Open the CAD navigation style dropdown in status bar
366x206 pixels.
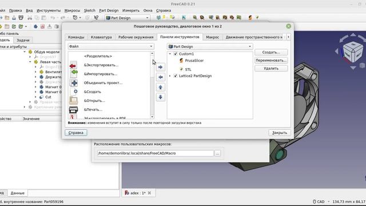[x=321, y=201]
